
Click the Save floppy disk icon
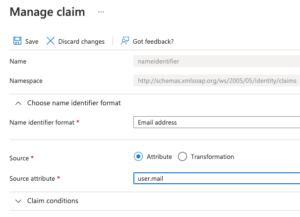click(x=17, y=41)
